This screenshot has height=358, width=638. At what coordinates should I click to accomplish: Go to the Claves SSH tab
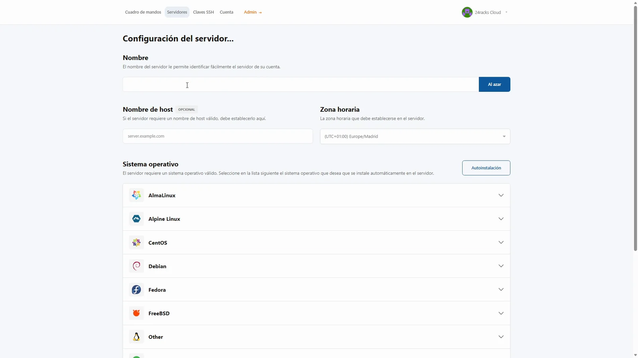coord(203,12)
